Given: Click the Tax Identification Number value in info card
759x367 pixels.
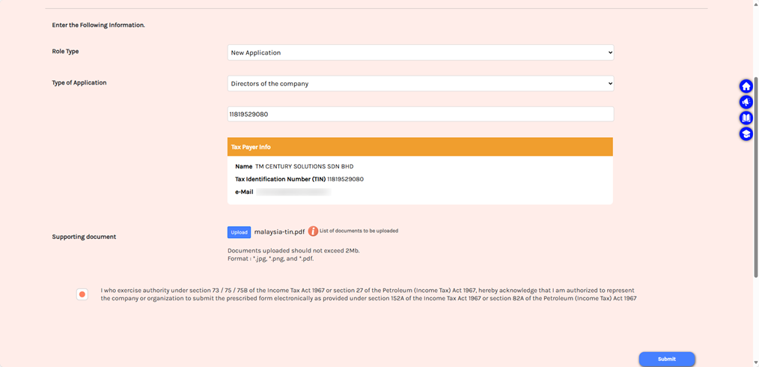Looking at the screenshot, I should 345,179.
